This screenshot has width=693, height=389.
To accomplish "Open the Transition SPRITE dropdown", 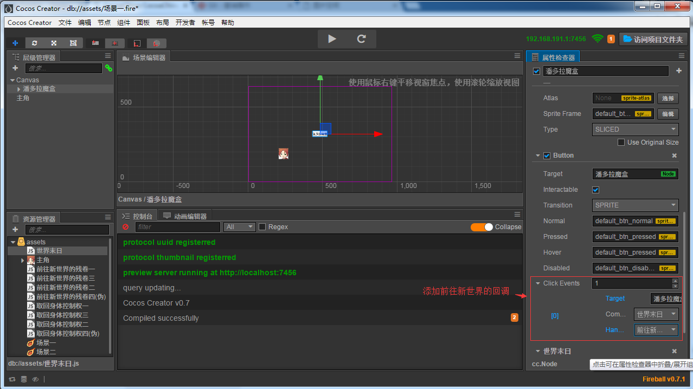I will pyautogui.click(x=636, y=205).
